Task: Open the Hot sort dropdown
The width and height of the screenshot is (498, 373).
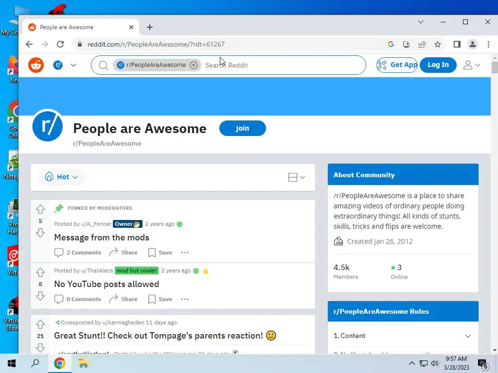Action: coord(61,177)
